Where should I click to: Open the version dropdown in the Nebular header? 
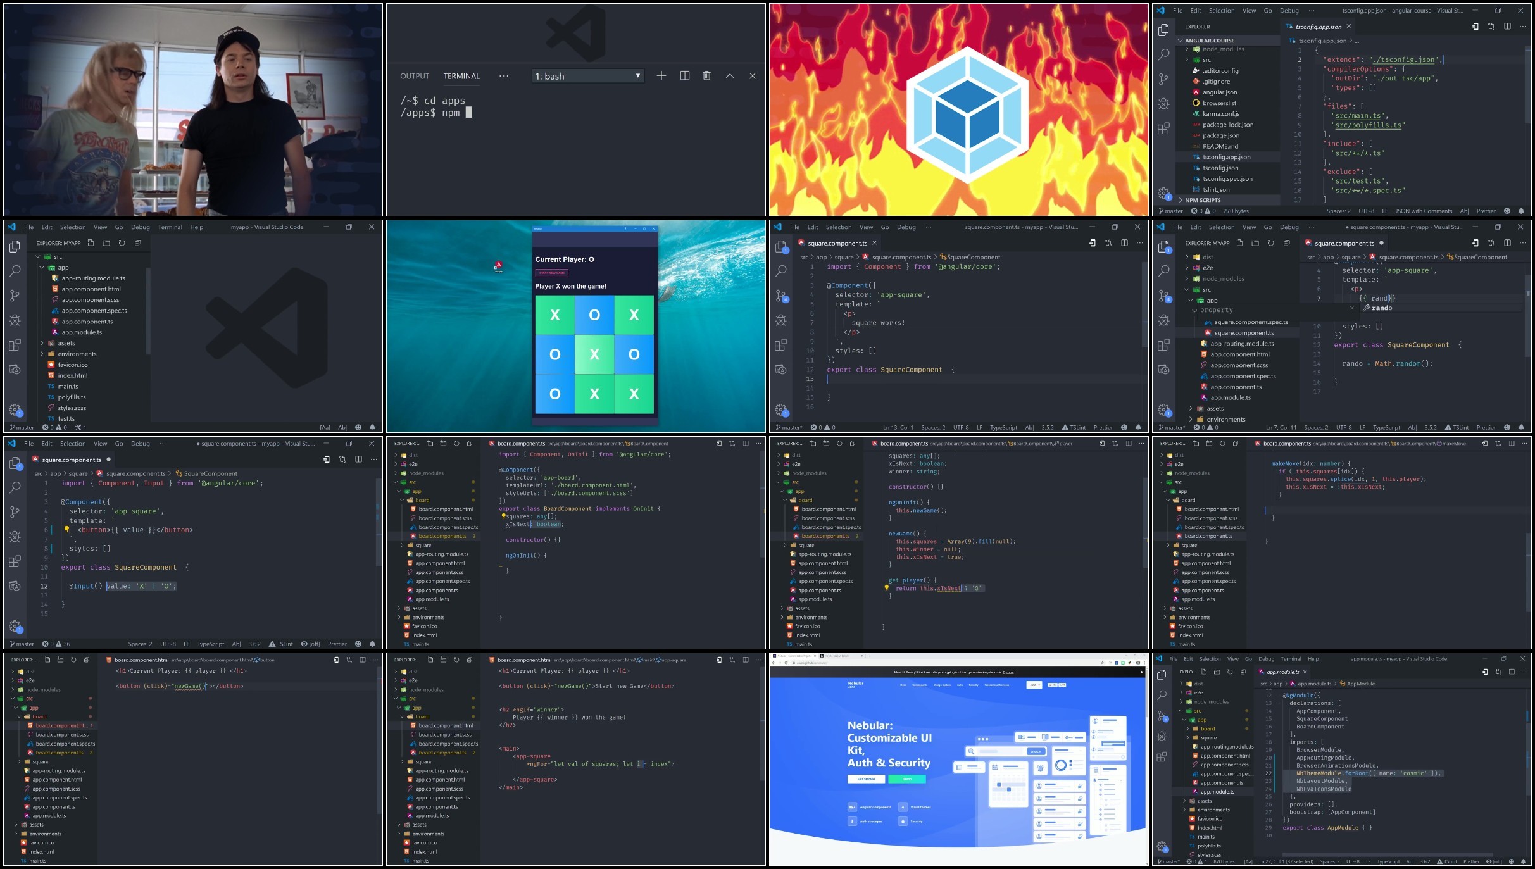point(1034,685)
